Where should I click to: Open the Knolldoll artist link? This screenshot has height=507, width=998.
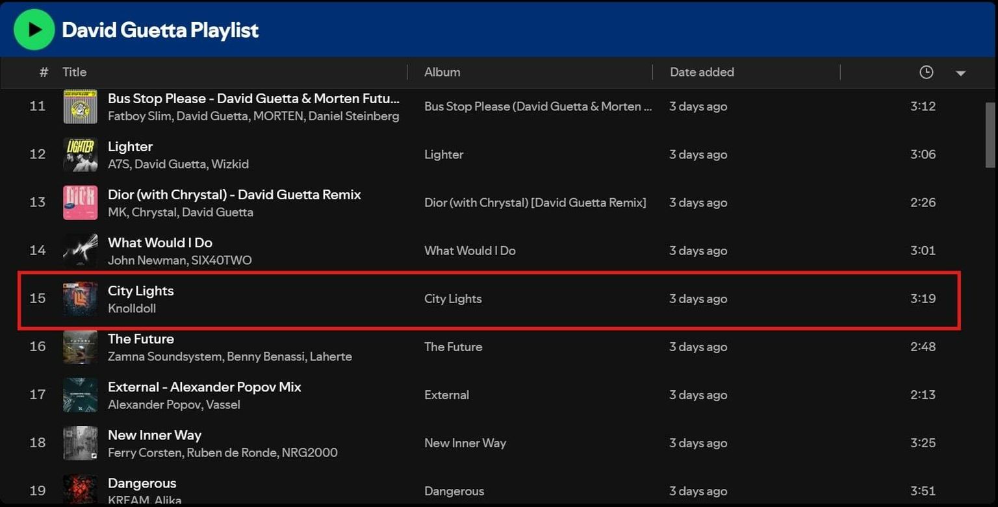coord(132,308)
